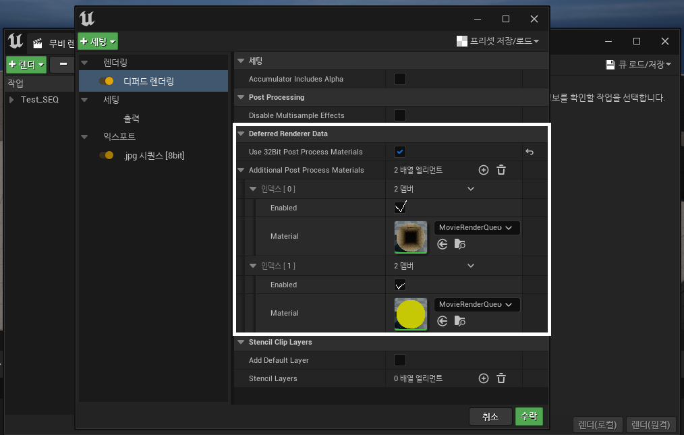Check the Add Default Layer box
The height and width of the screenshot is (435, 684).
(400, 360)
